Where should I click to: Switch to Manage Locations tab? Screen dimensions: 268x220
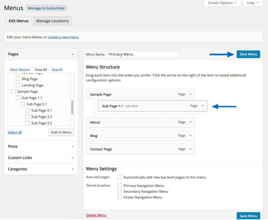click(52, 21)
